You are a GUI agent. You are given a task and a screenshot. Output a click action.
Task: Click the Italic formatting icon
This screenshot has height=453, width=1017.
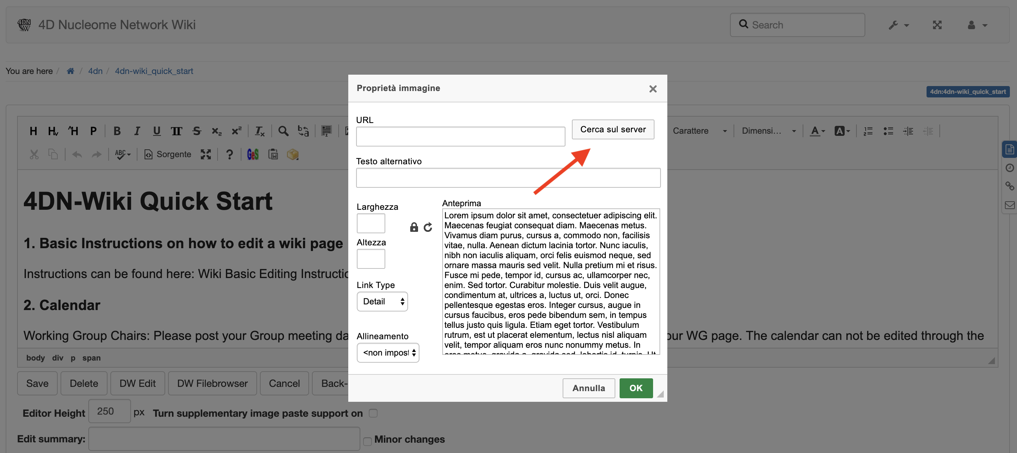pyautogui.click(x=137, y=131)
